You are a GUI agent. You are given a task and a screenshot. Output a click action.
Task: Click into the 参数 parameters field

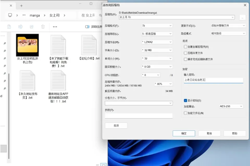pos(139,116)
